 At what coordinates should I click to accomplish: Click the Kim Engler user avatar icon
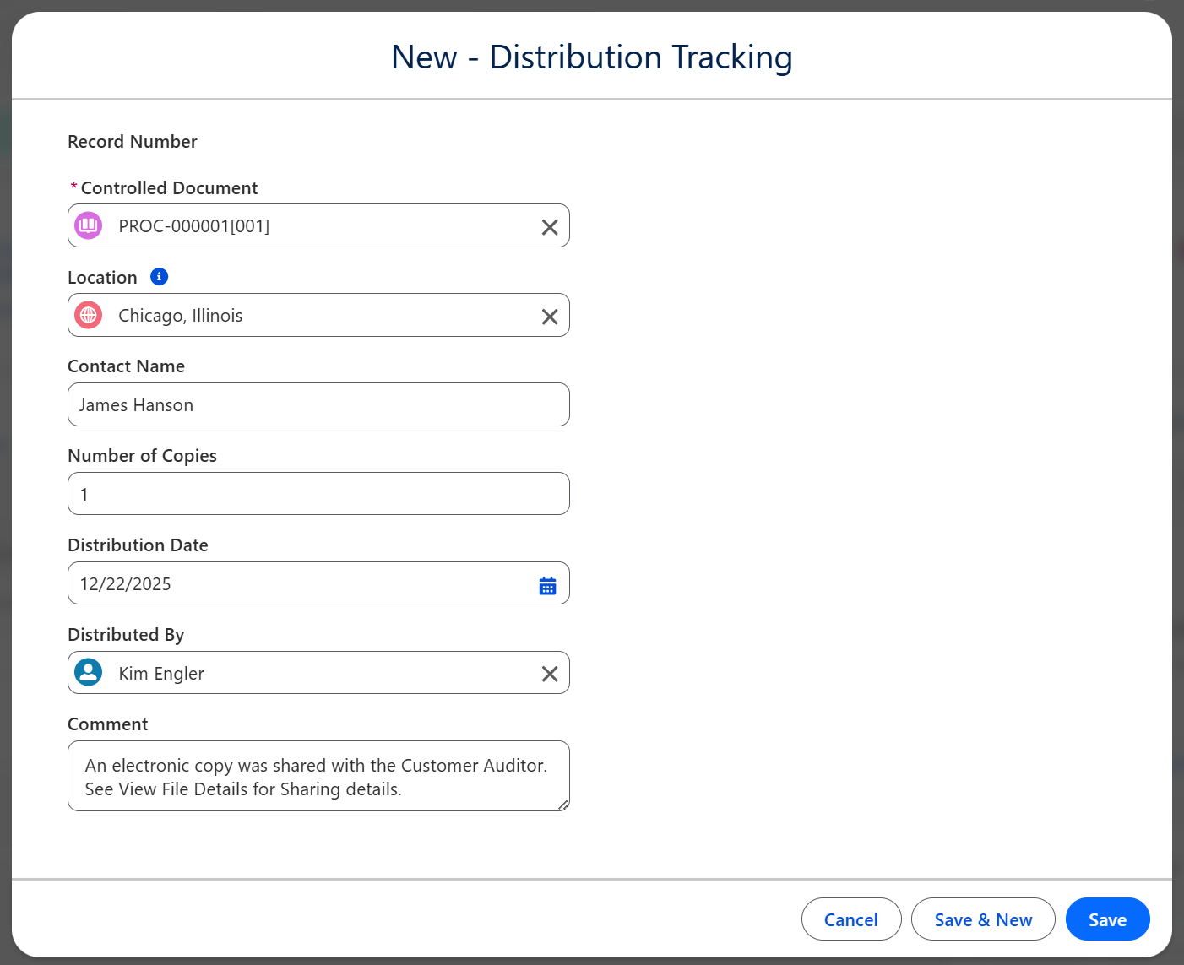pos(89,673)
